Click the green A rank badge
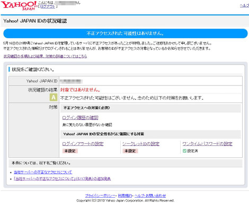 (x=54, y=97)
